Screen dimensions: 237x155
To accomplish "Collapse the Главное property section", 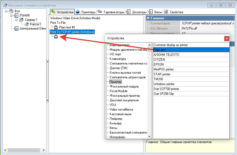I will tap(148, 18).
